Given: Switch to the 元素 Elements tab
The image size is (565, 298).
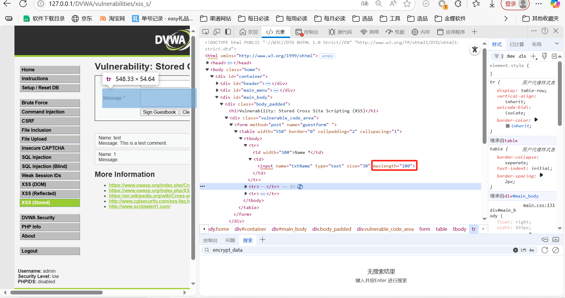Looking at the screenshot, I should click(x=275, y=32).
